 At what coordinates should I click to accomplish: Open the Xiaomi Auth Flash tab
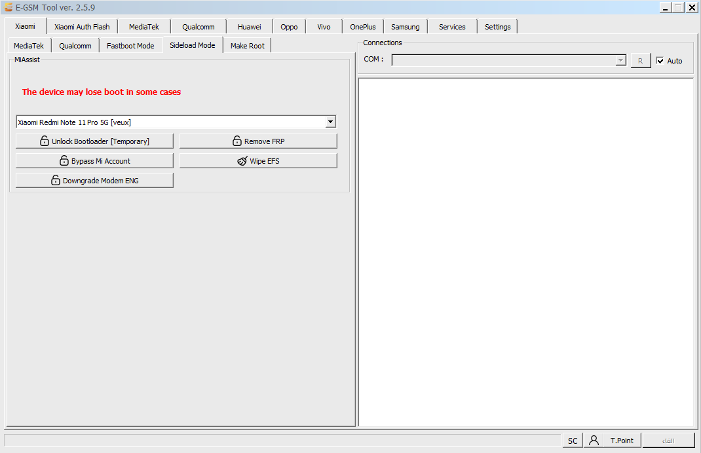point(82,27)
